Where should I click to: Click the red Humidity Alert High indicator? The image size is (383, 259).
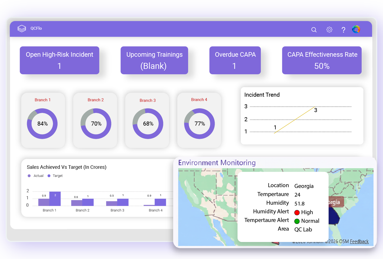point(297,213)
